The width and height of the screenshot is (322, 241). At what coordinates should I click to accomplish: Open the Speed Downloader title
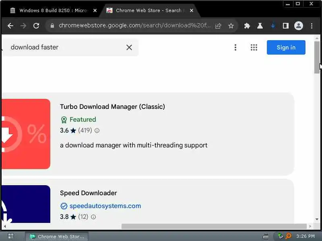(x=88, y=193)
